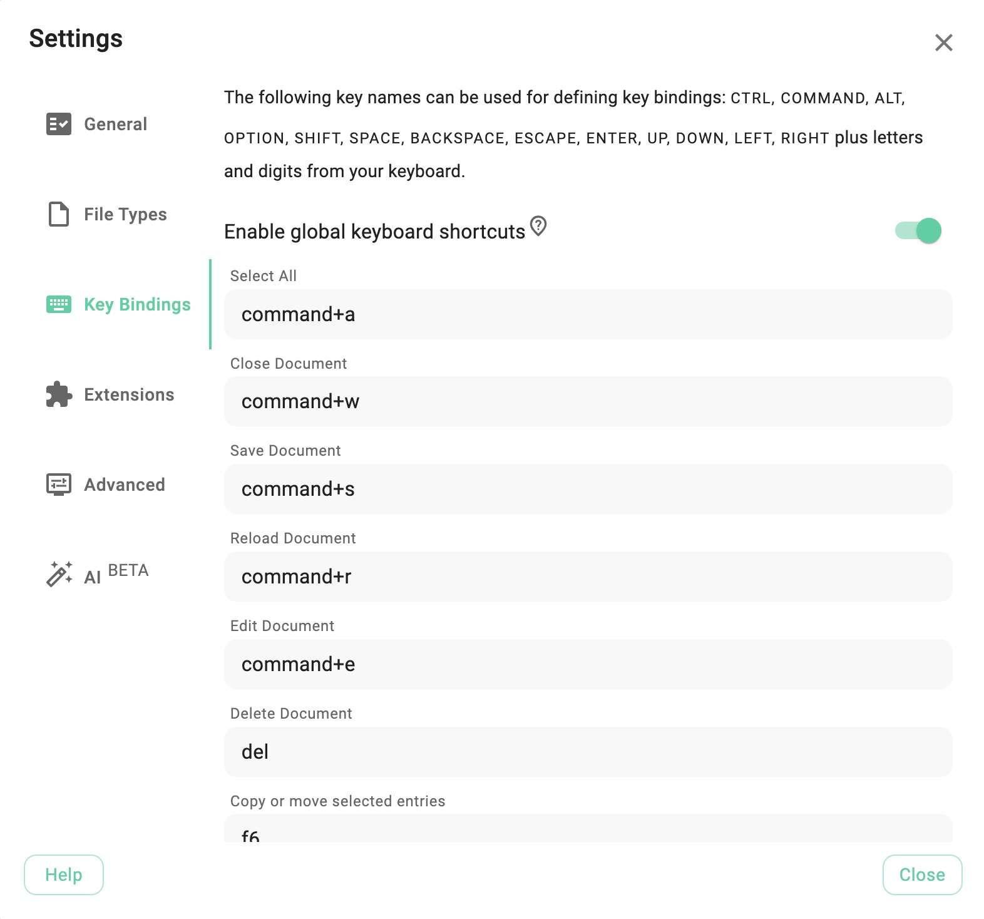The width and height of the screenshot is (984, 919).
Task: Close settings dialog with X icon
Action: [x=943, y=43]
